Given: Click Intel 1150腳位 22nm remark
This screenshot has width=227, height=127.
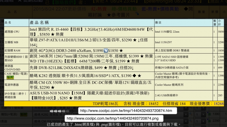Looking at the screenshot, I should click(x=167, y=32).
